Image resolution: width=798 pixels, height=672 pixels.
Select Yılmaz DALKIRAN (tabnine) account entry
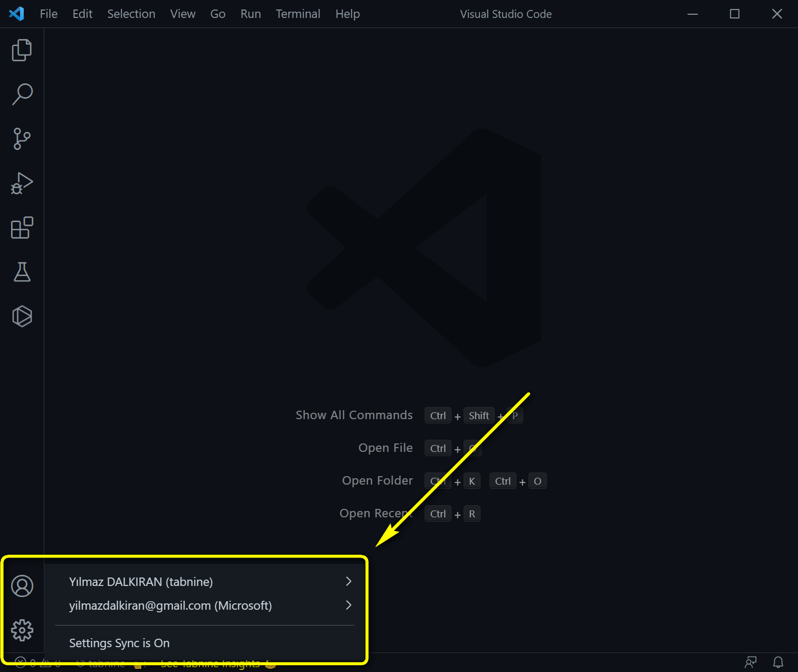pos(205,582)
